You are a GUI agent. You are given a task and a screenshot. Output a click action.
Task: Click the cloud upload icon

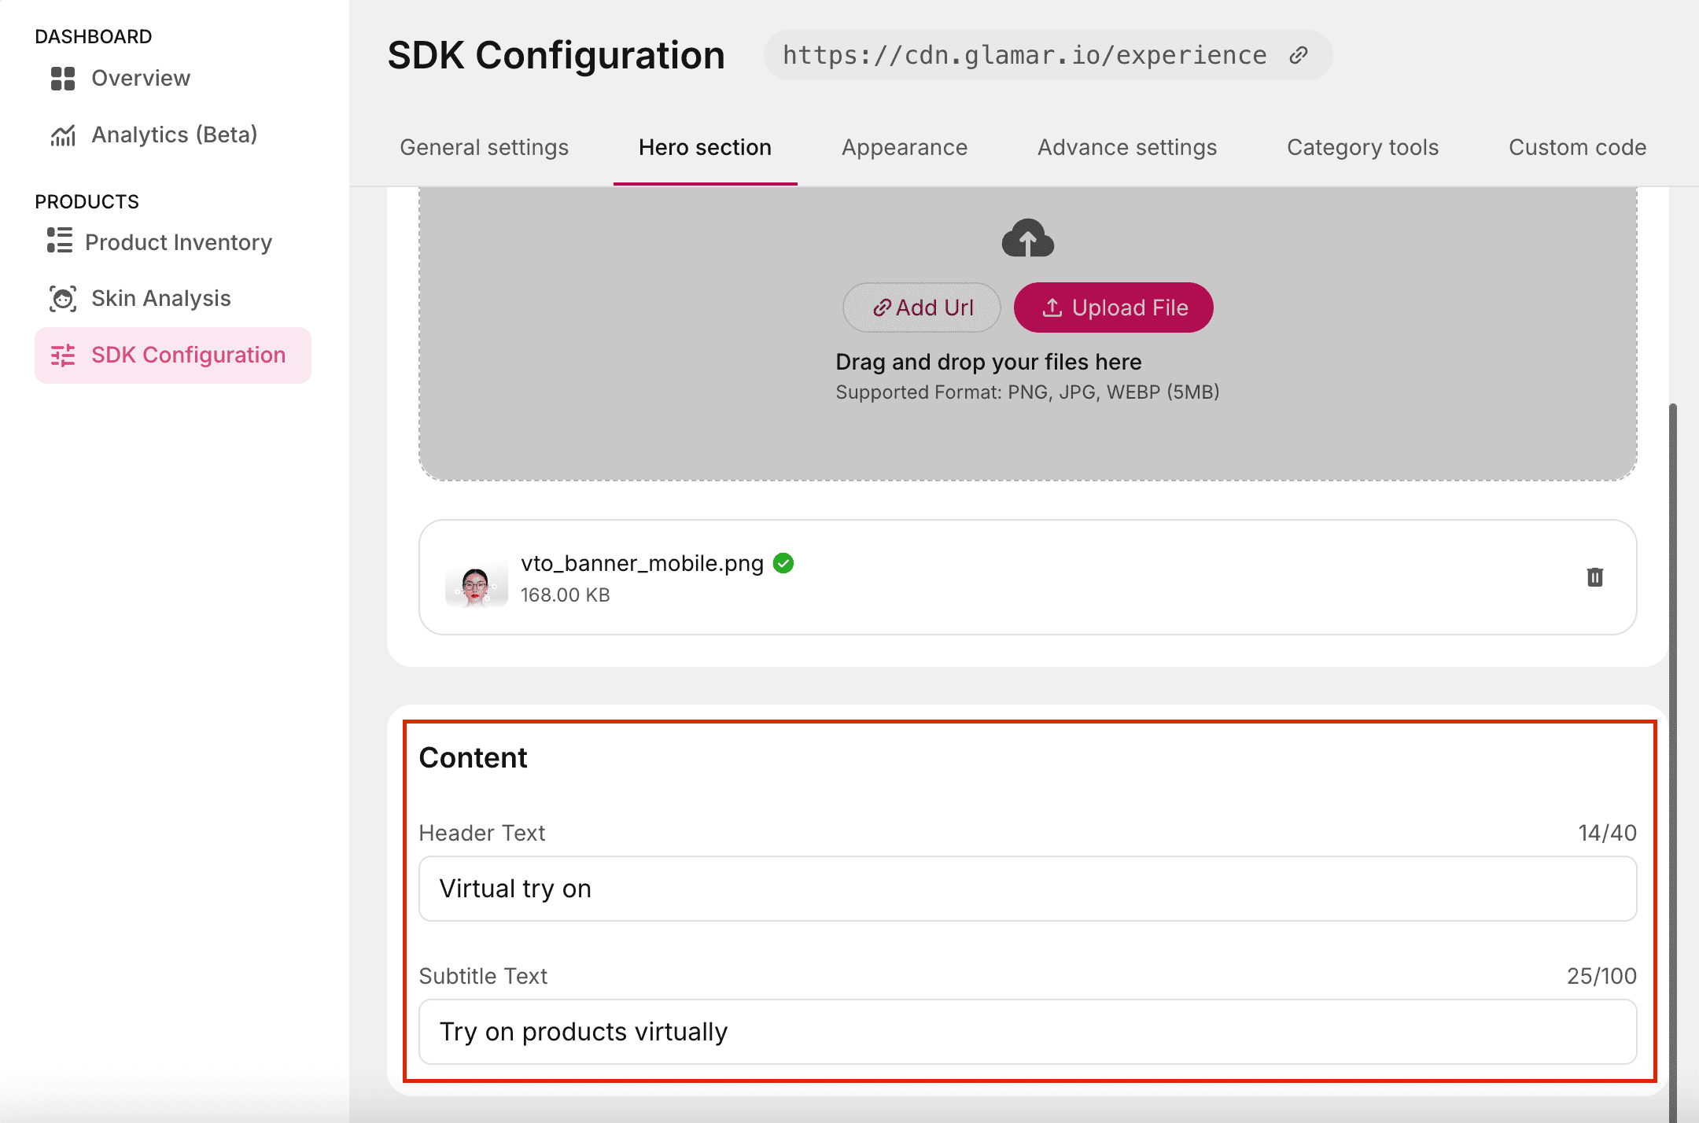1027,238
